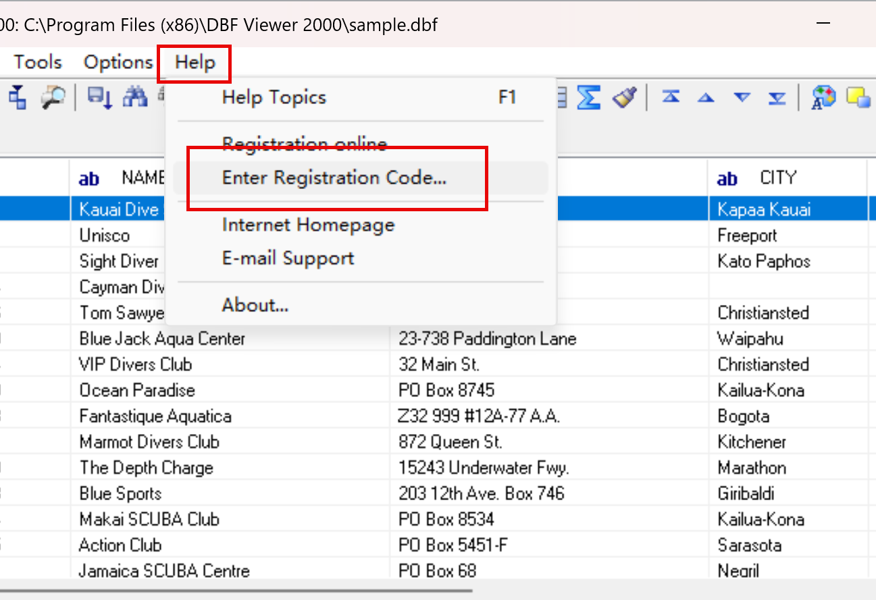The image size is (876, 600).
Task: Open Internet Homepage link in Help menu
Action: tap(308, 225)
